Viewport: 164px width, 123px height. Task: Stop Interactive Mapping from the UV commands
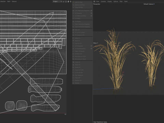coord(82,27)
